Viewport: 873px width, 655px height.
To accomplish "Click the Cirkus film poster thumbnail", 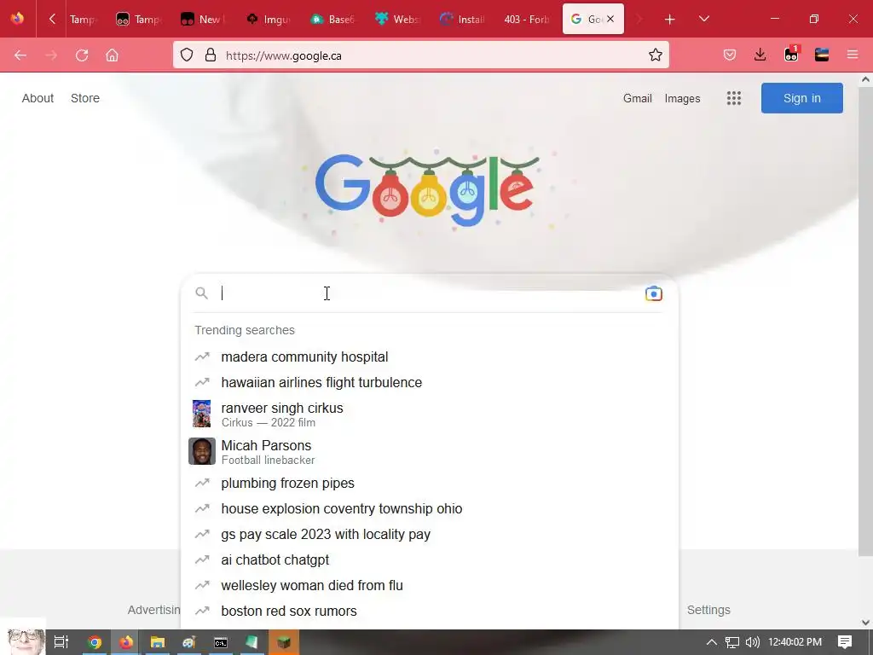I will 201,414.
